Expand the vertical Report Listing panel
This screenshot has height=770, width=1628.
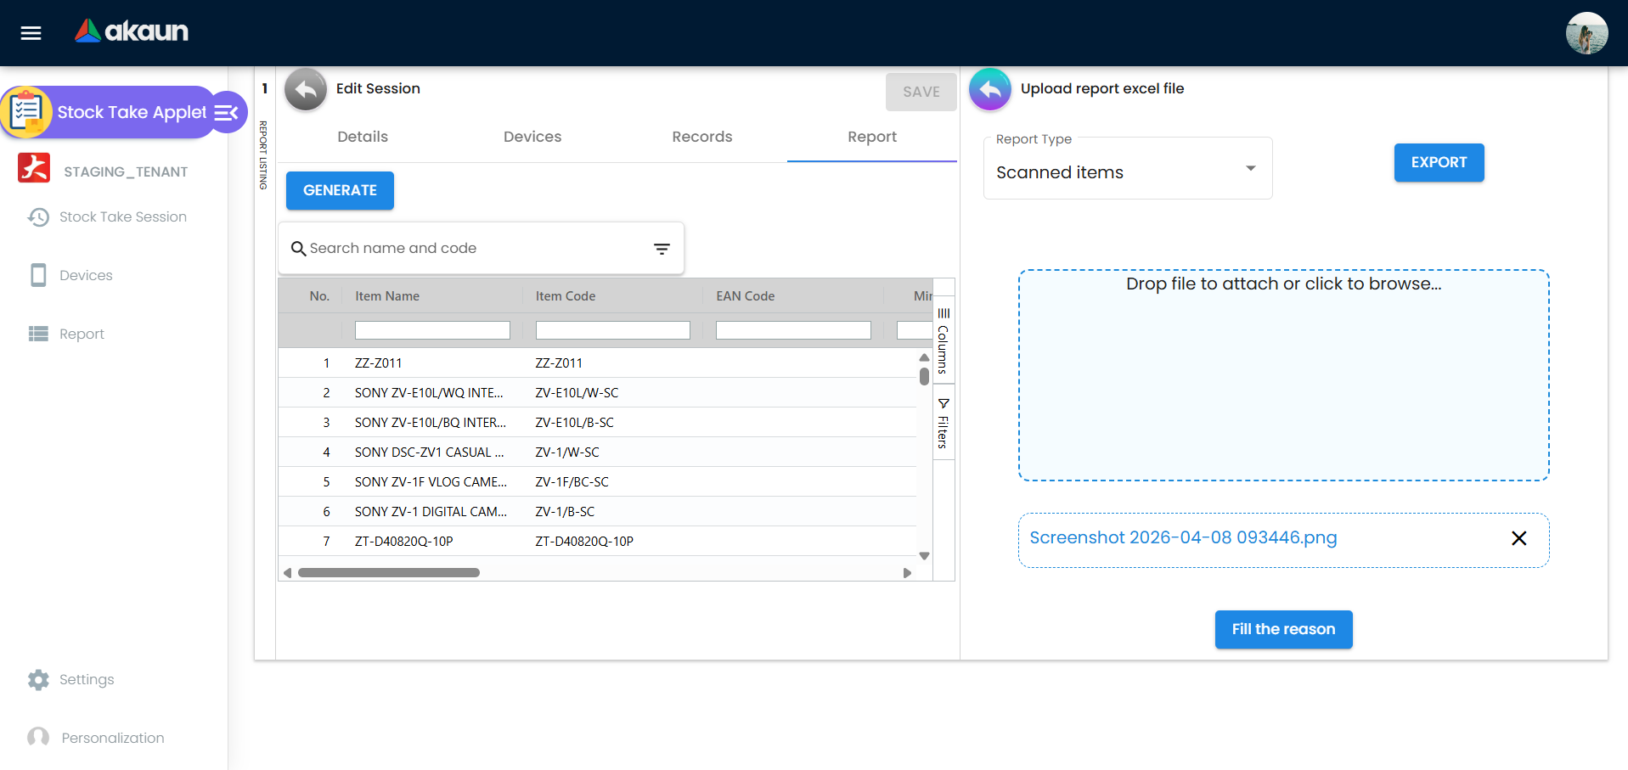click(264, 155)
